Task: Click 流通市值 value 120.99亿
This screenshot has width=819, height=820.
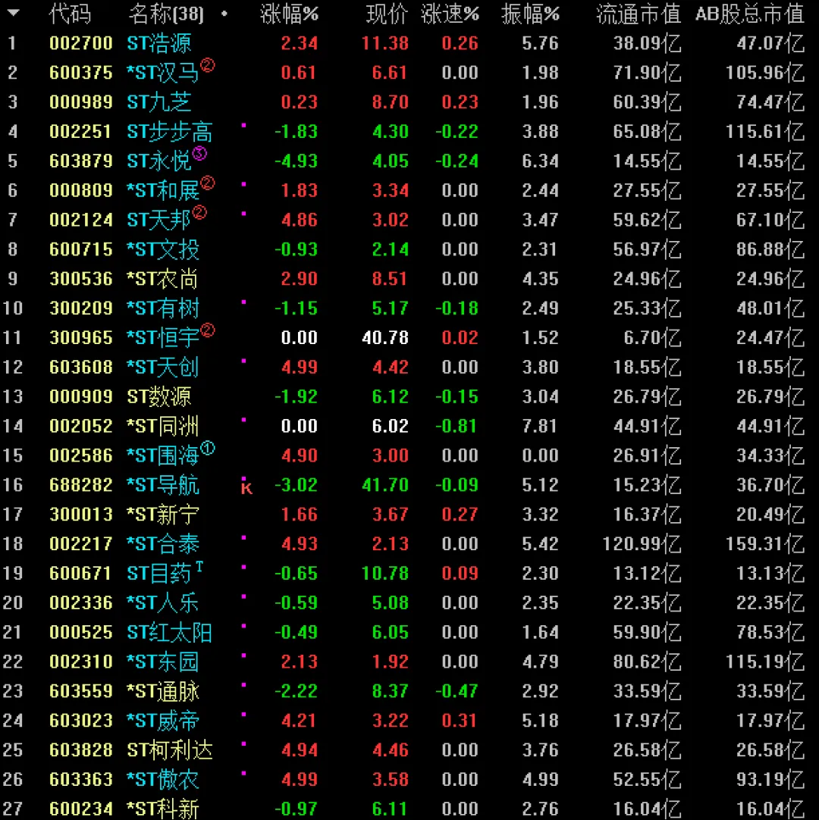Action: coord(642,544)
